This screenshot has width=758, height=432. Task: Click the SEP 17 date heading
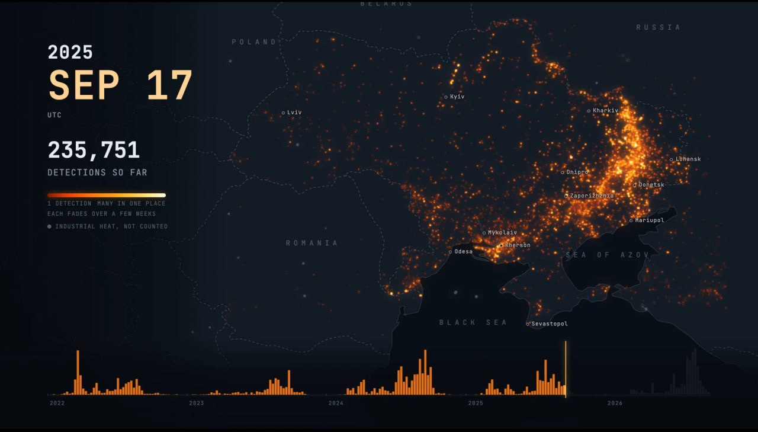click(120, 85)
